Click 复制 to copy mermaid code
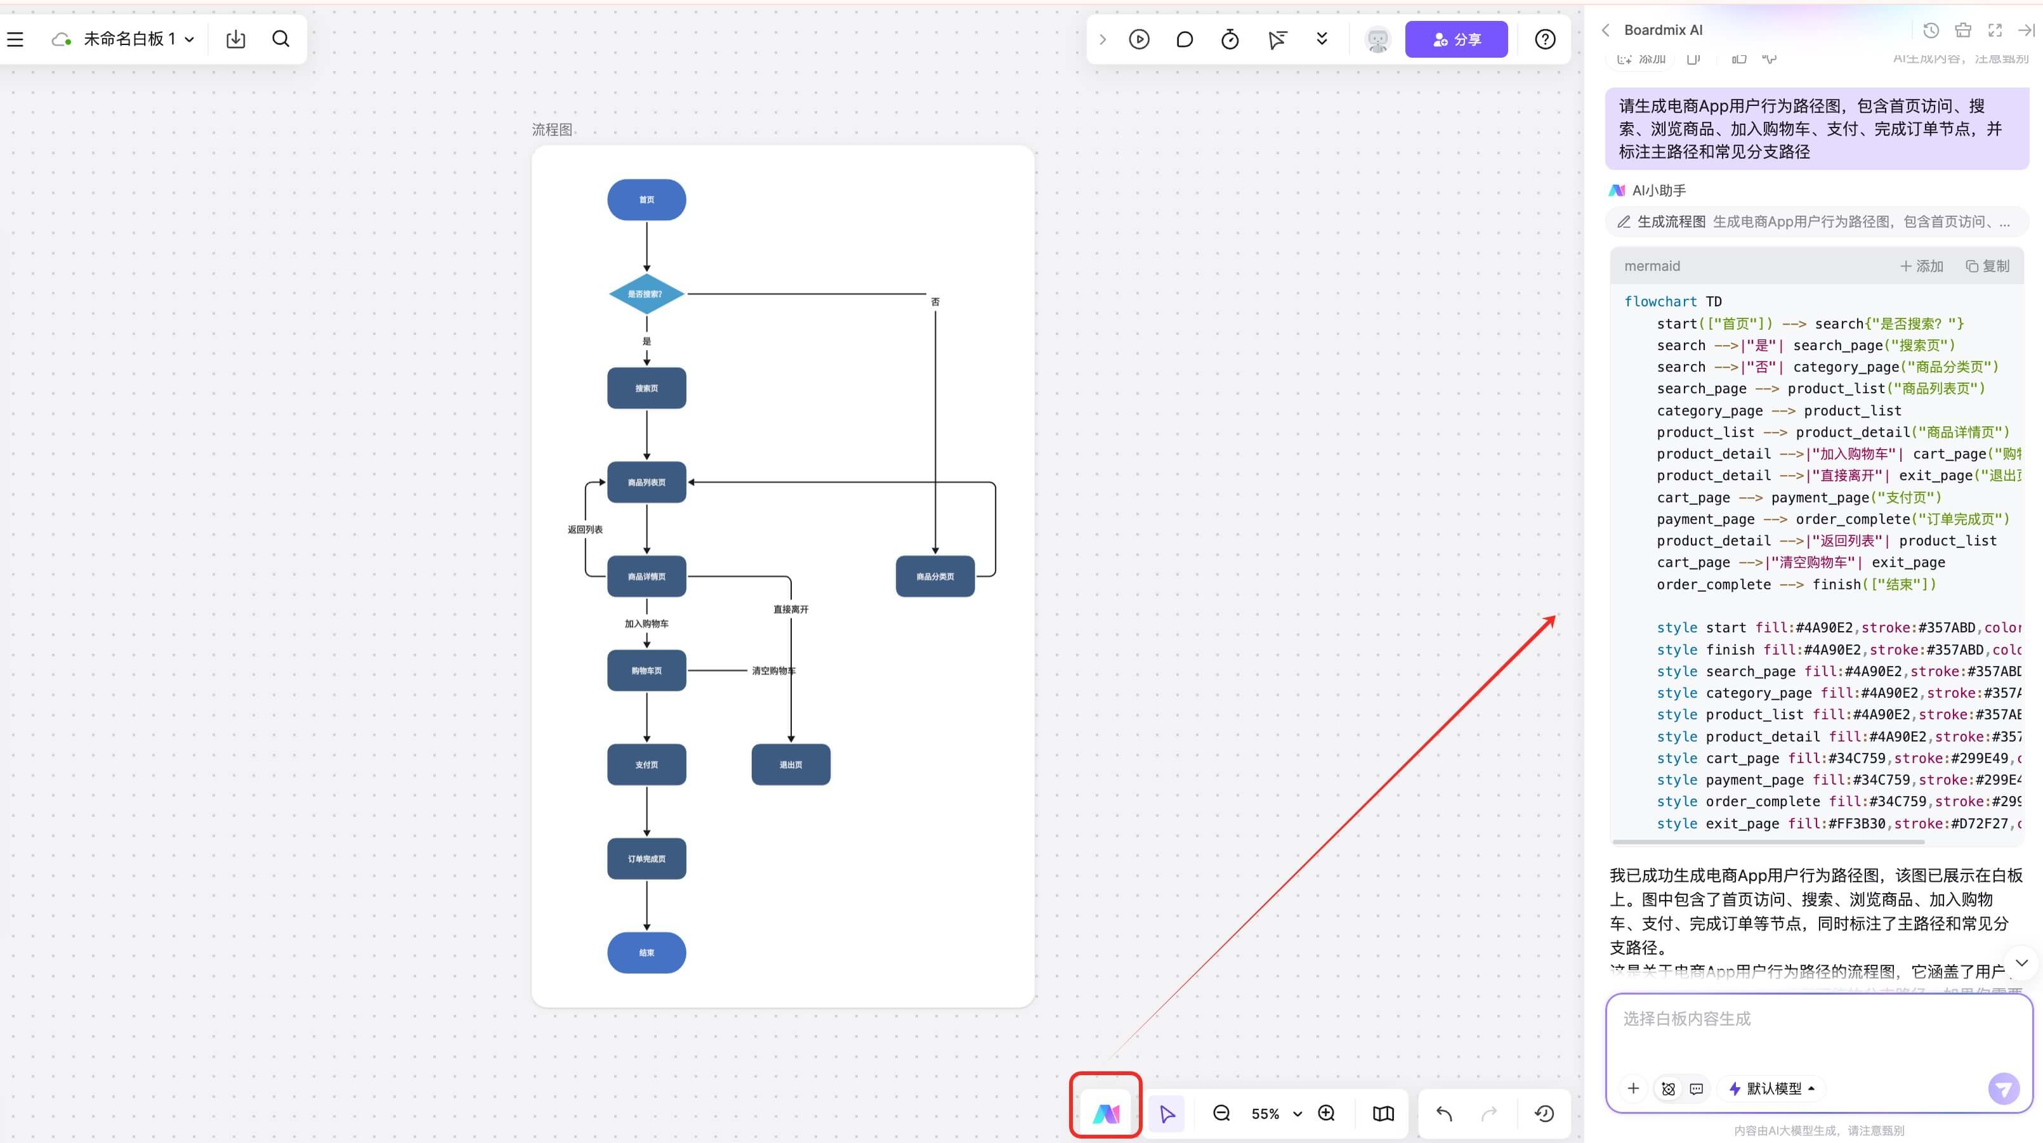 [x=1987, y=266]
